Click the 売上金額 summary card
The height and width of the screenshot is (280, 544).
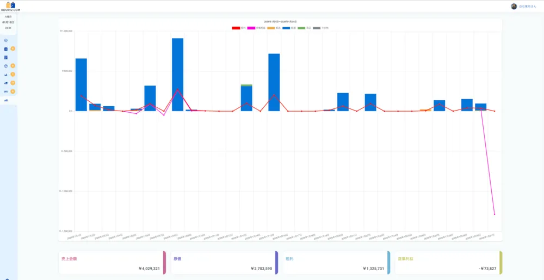click(x=112, y=263)
